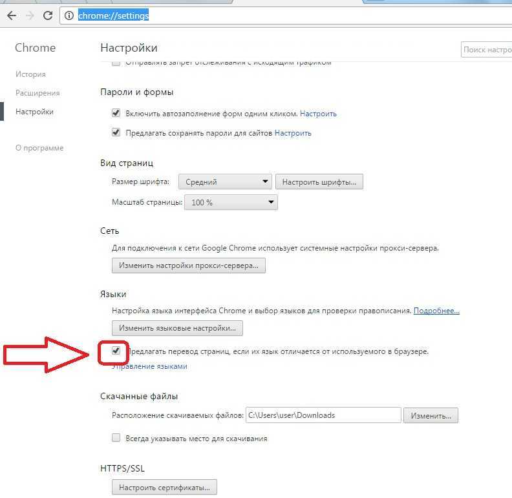Toggle the autofill forms checkbox
The height and width of the screenshot is (498, 512).
click(x=116, y=113)
